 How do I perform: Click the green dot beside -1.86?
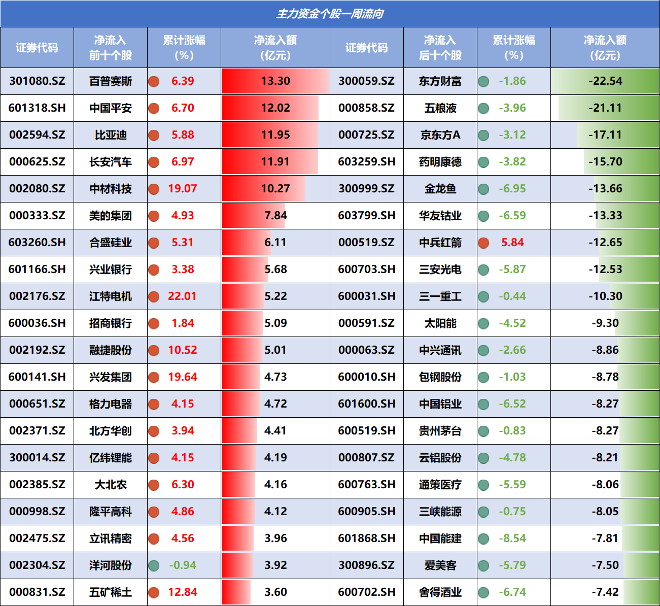pyautogui.click(x=483, y=81)
